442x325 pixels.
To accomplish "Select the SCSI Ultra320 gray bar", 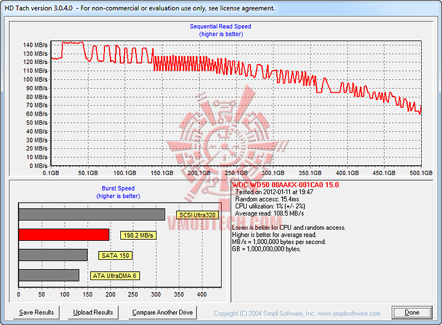I will [x=92, y=214].
